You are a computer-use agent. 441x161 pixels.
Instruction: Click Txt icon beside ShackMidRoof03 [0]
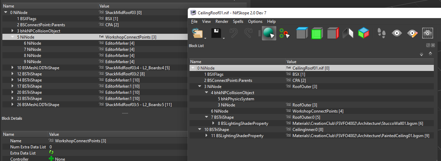click(x=101, y=13)
